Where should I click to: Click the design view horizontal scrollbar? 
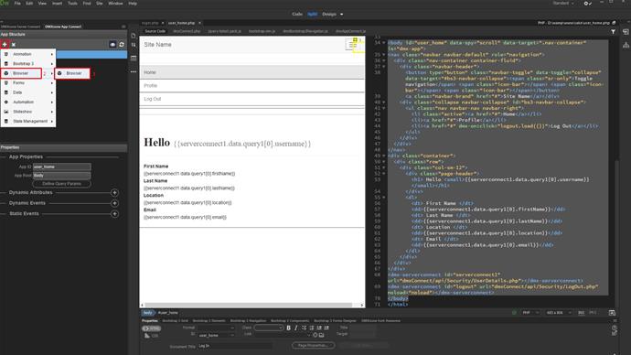249,305
